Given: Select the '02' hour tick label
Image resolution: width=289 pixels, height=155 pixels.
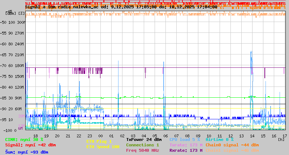Looking at the screenshot, I should (x=122, y=136).
